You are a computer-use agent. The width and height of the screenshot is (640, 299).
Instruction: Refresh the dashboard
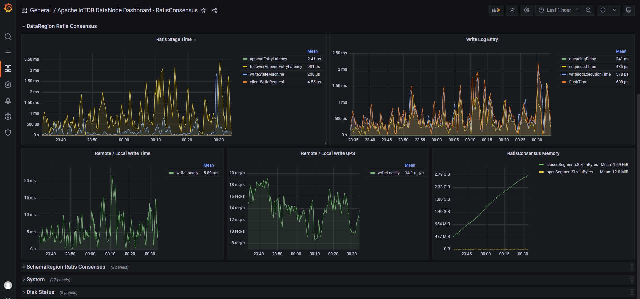[x=603, y=10]
